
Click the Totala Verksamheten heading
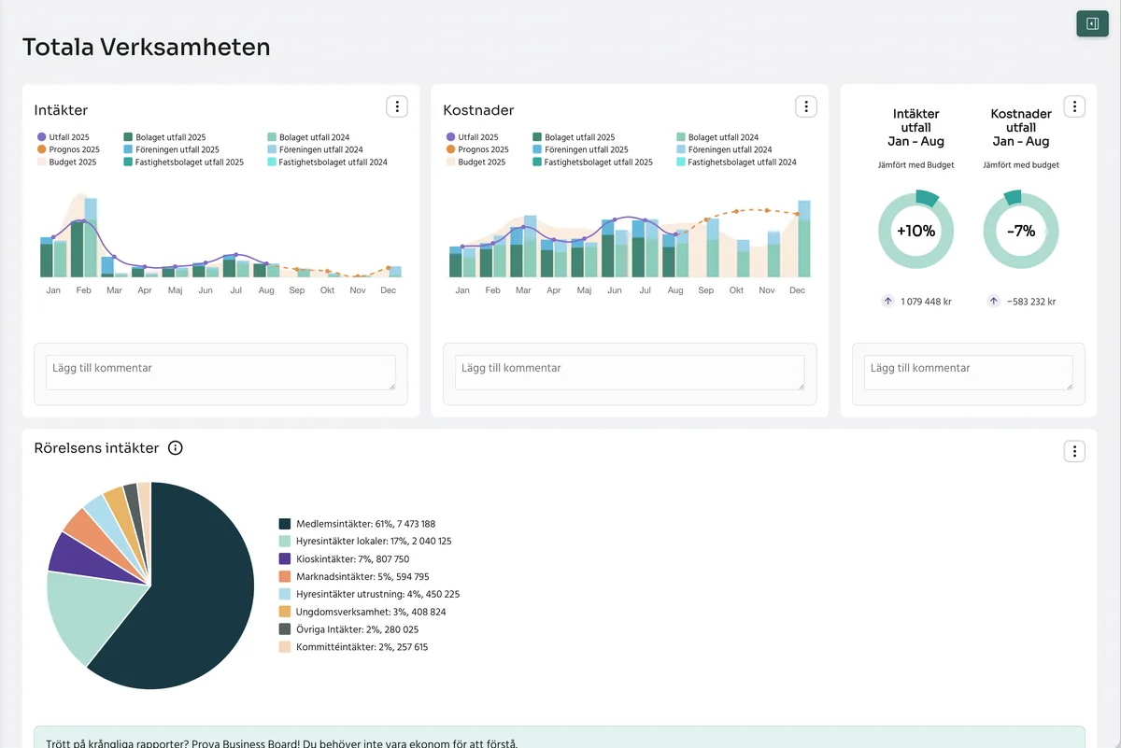(147, 47)
